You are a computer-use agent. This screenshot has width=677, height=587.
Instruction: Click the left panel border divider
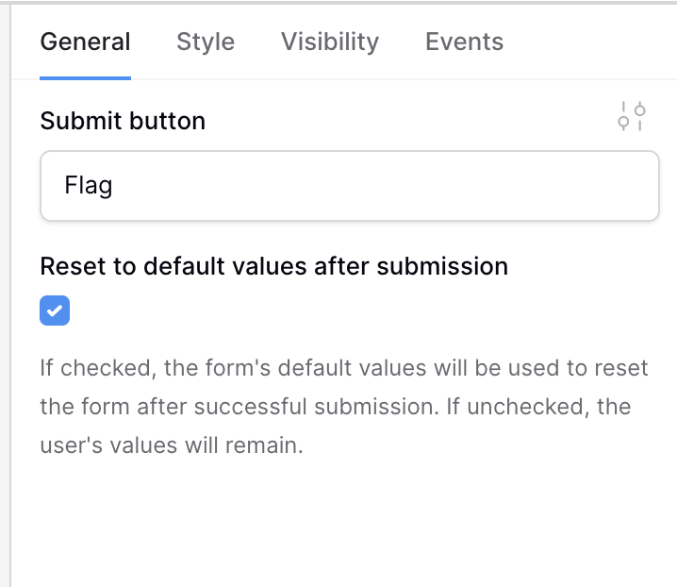(x=10, y=293)
